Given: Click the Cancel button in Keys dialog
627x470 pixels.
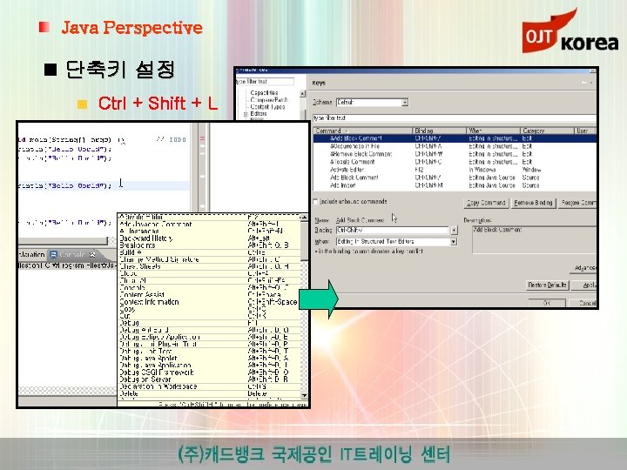Looking at the screenshot, I should (583, 303).
